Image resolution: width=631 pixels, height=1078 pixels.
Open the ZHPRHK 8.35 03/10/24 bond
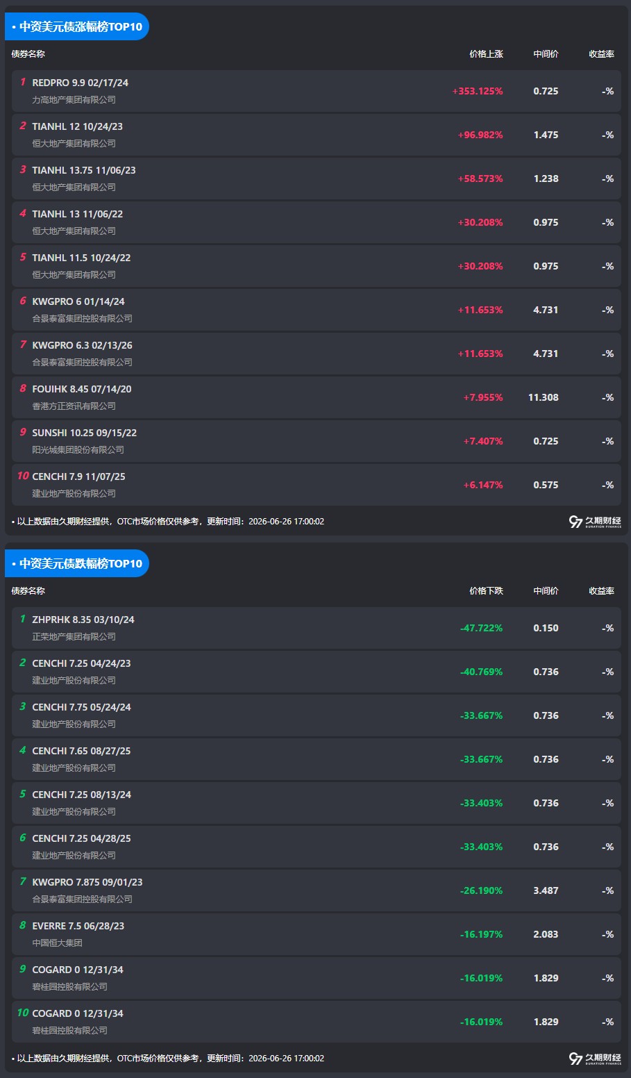click(x=317, y=628)
